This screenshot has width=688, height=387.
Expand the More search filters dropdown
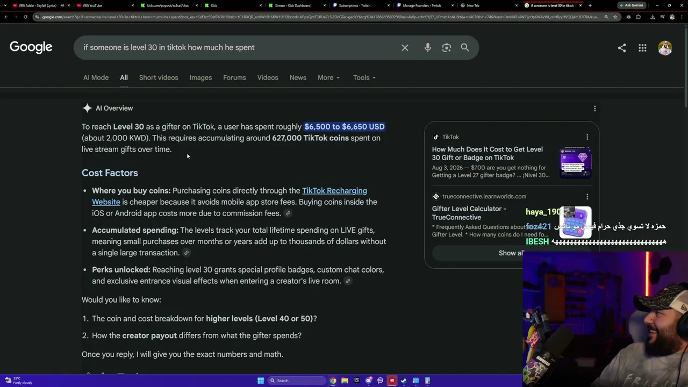tap(328, 77)
